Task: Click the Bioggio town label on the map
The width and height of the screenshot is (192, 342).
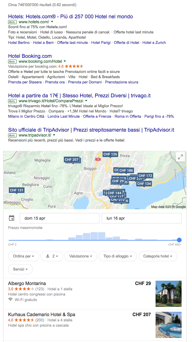Action: (x=90, y=169)
